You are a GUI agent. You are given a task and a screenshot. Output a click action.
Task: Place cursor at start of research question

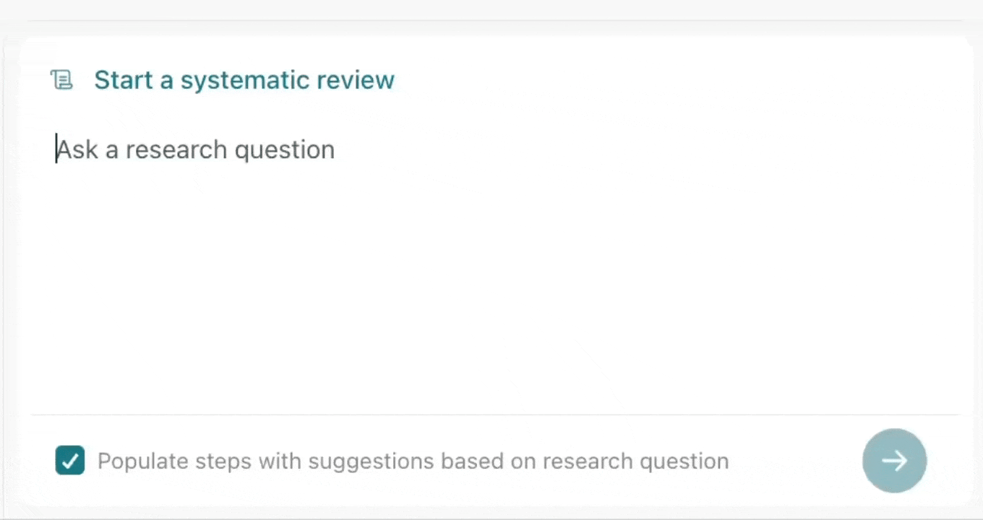(57, 149)
